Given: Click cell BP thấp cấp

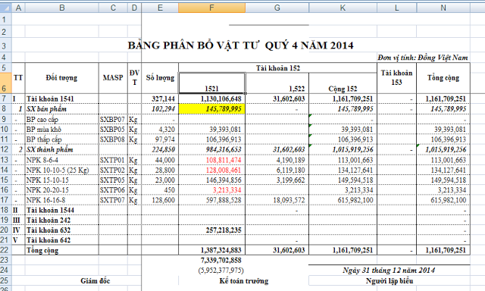Looking at the screenshot, I should click(x=62, y=139).
